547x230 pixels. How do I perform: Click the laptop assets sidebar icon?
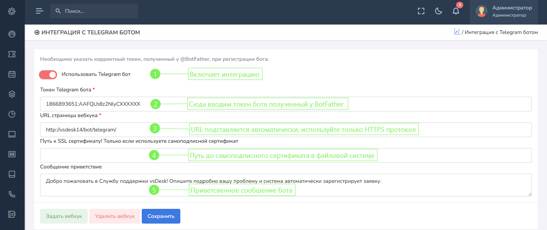12,134
